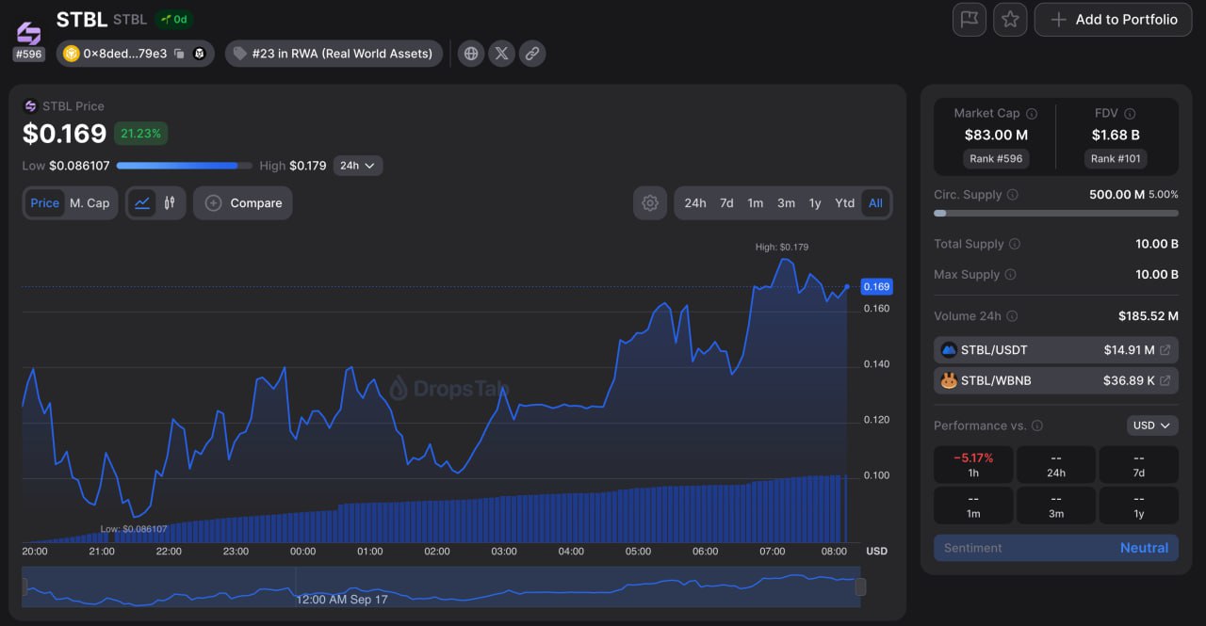Click the 0d listing age badge
1206x626 pixels.
(x=174, y=19)
